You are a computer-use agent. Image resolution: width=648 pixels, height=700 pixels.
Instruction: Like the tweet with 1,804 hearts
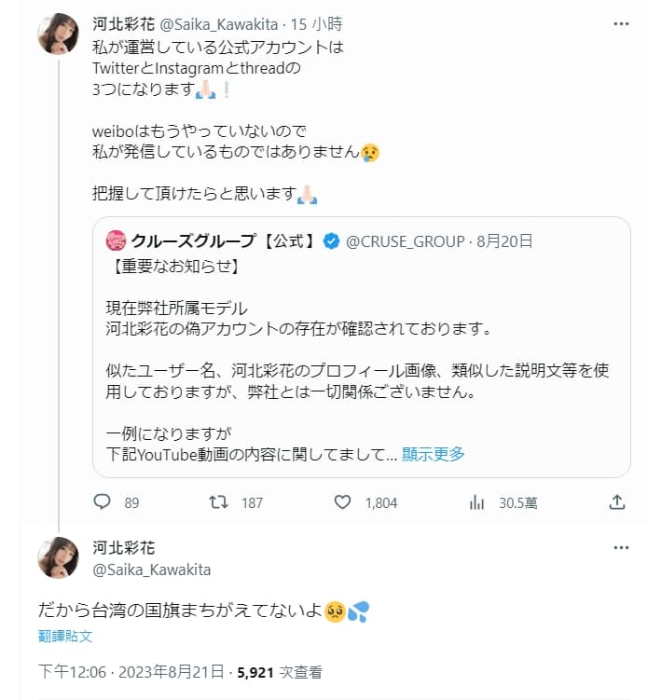[x=342, y=502]
